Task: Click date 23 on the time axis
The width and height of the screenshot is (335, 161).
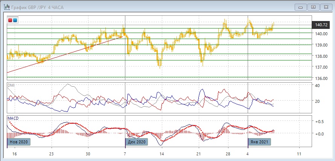Action: point(52,154)
